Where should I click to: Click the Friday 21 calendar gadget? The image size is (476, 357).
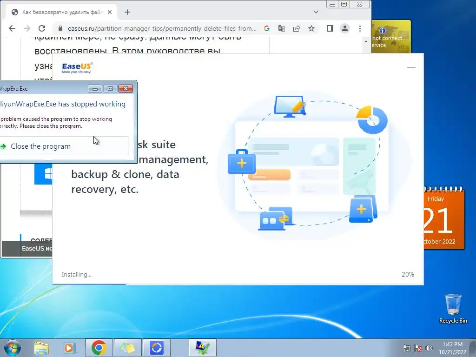coord(444,218)
